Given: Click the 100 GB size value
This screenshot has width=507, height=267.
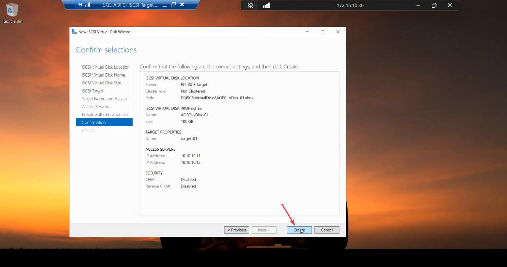Looking at the screenshot, I should tap(187, 121).
